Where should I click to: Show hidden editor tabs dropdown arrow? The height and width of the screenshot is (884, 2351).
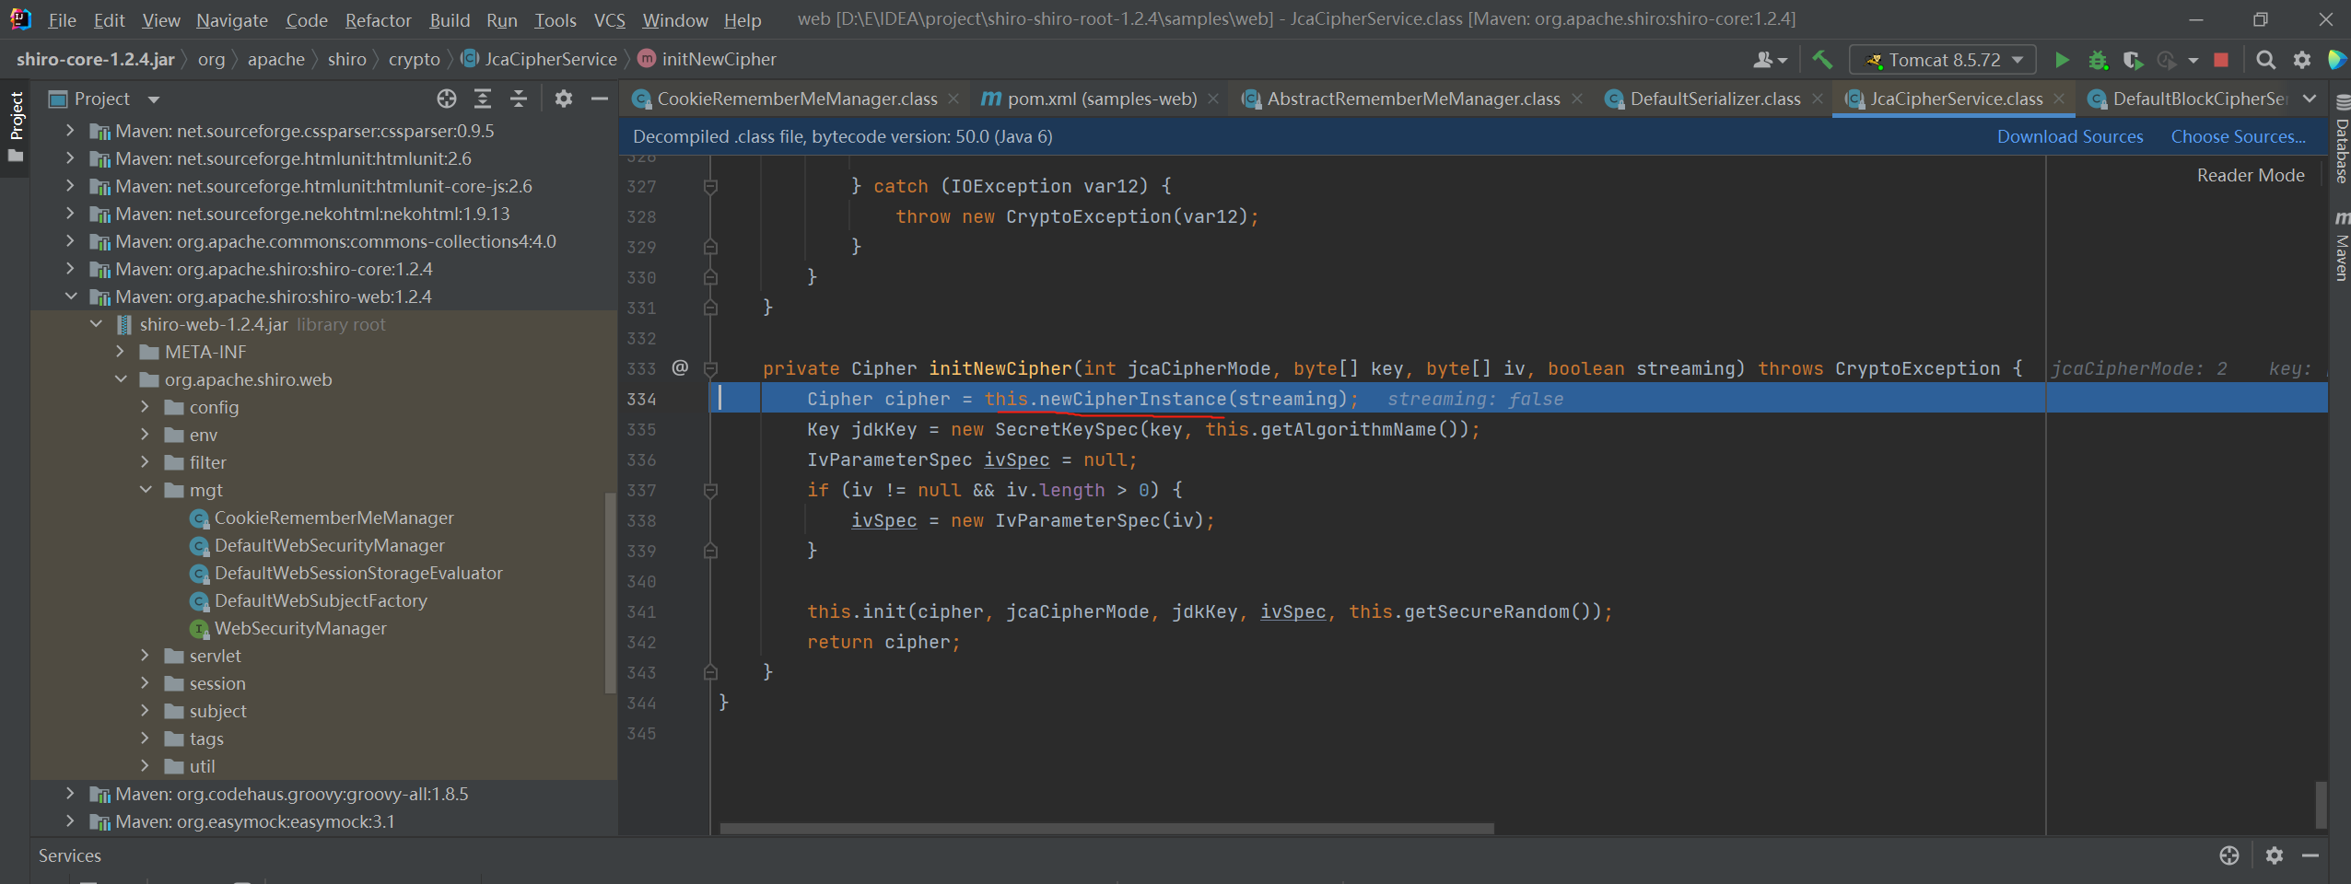2310,99
